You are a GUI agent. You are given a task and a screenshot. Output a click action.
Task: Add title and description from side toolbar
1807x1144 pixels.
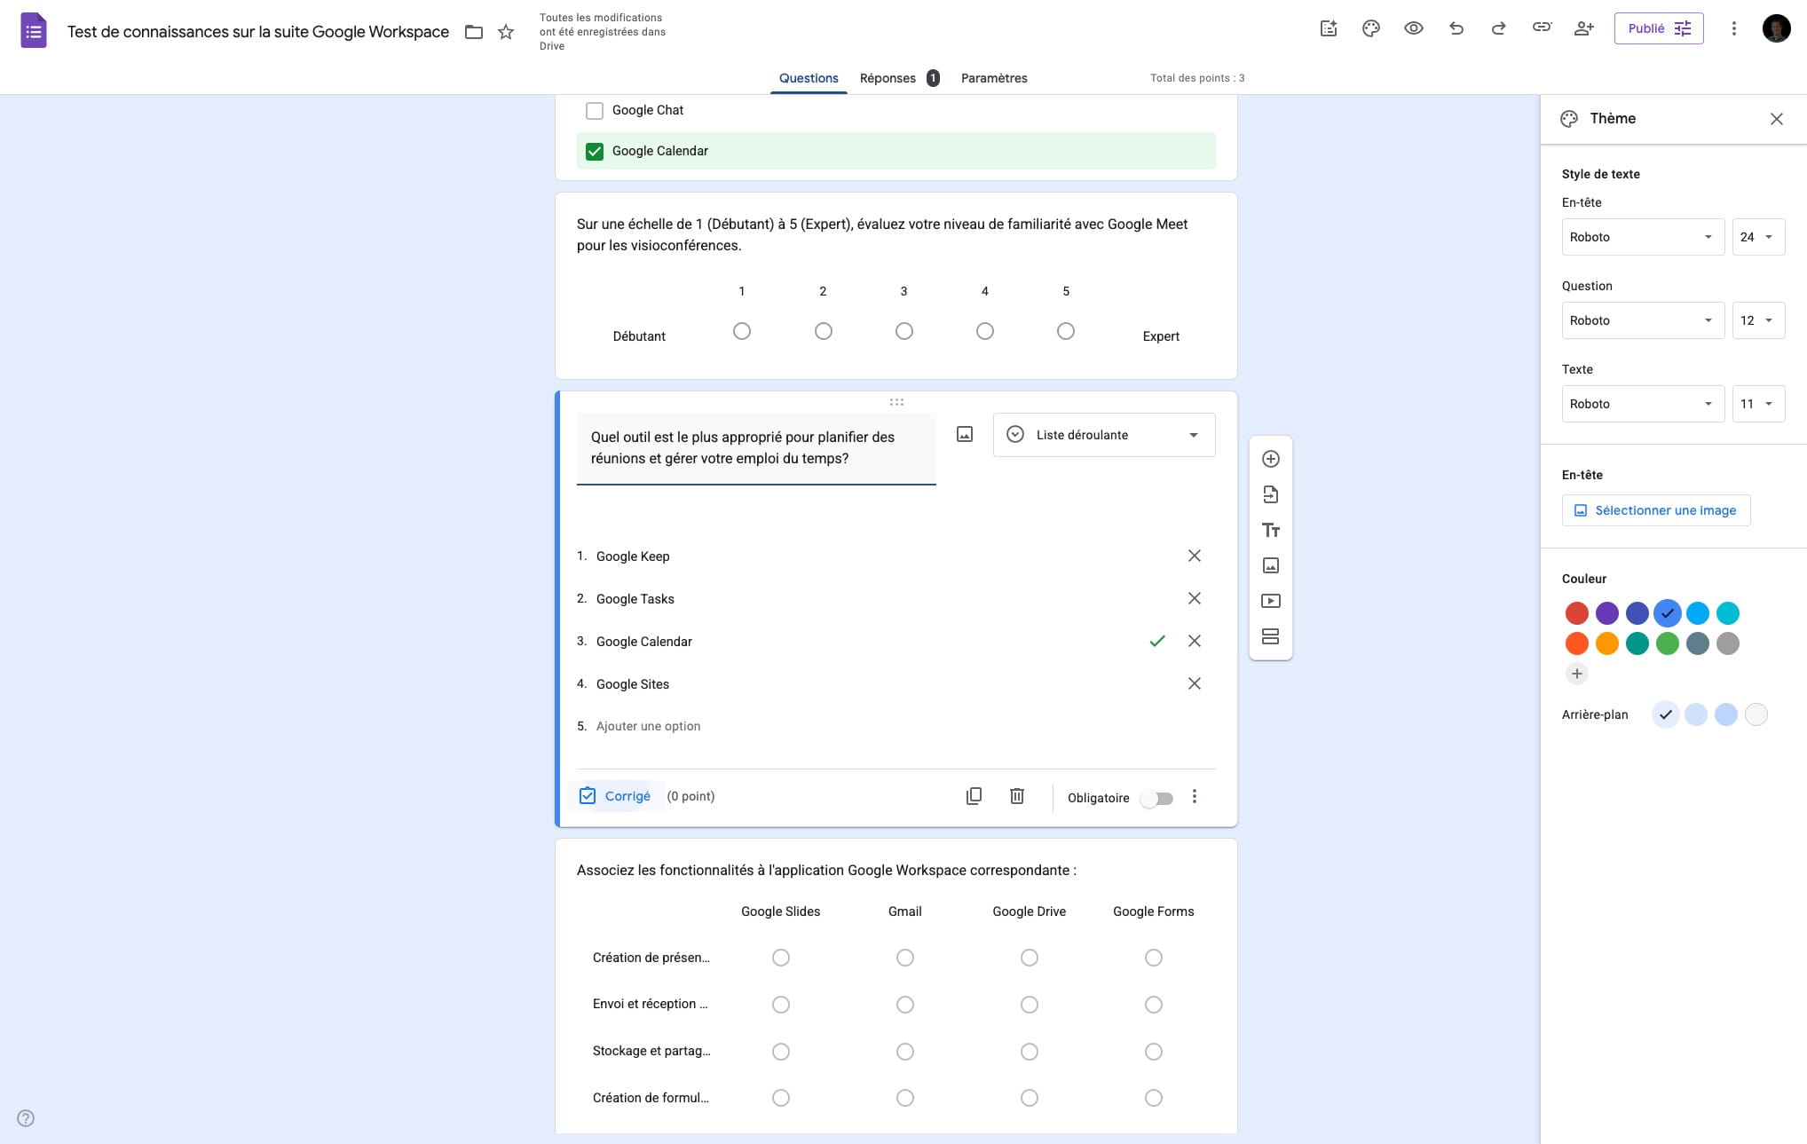point(1271,530)
